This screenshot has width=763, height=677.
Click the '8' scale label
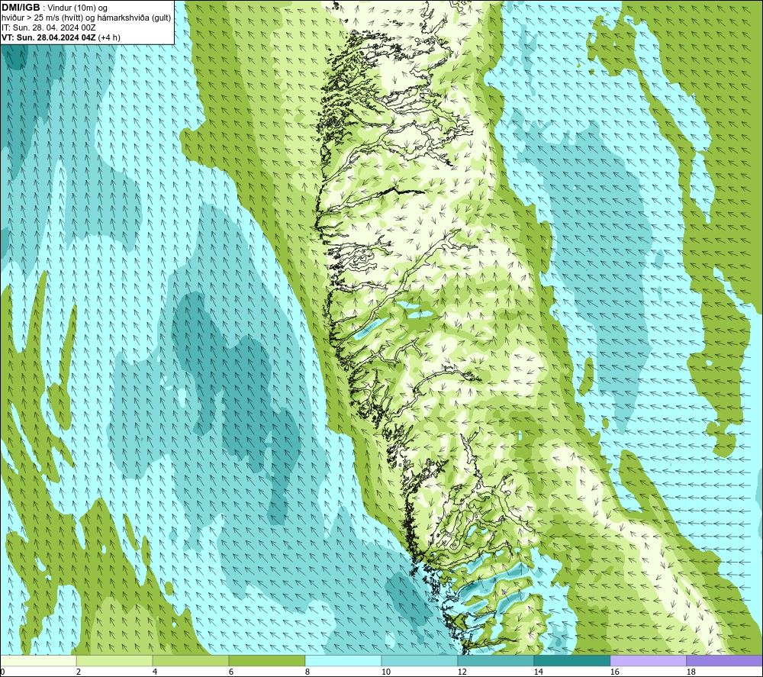307,672
